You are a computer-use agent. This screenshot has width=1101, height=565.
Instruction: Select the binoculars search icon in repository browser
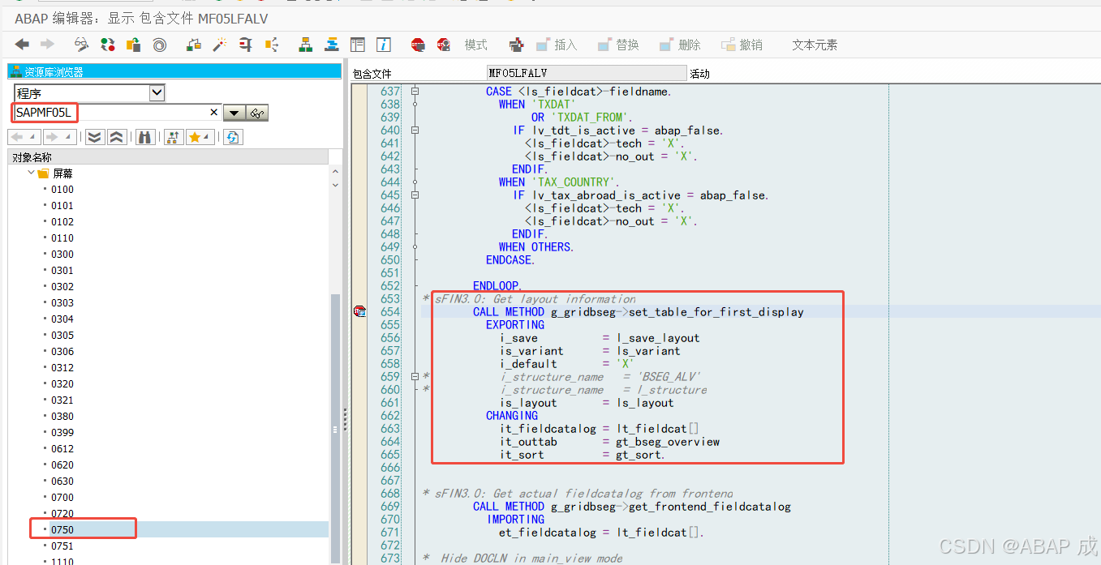(145, 137)
